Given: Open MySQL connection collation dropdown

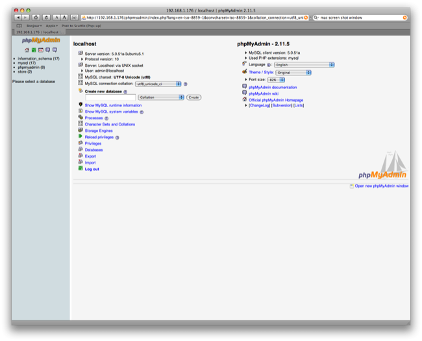Looking at the screenshot, I should [x=158, y=84].
